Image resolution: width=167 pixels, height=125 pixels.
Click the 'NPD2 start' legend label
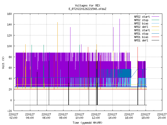click(142, 17)
